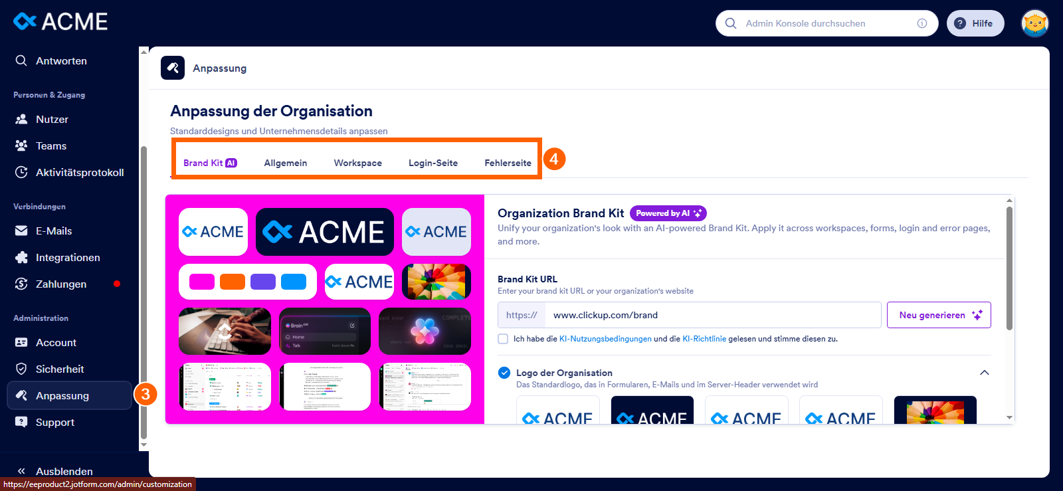This screenshot has width=1063, height=491.
Task: Open the Brand Kit AI tab
Action: (x=210, y=163)
